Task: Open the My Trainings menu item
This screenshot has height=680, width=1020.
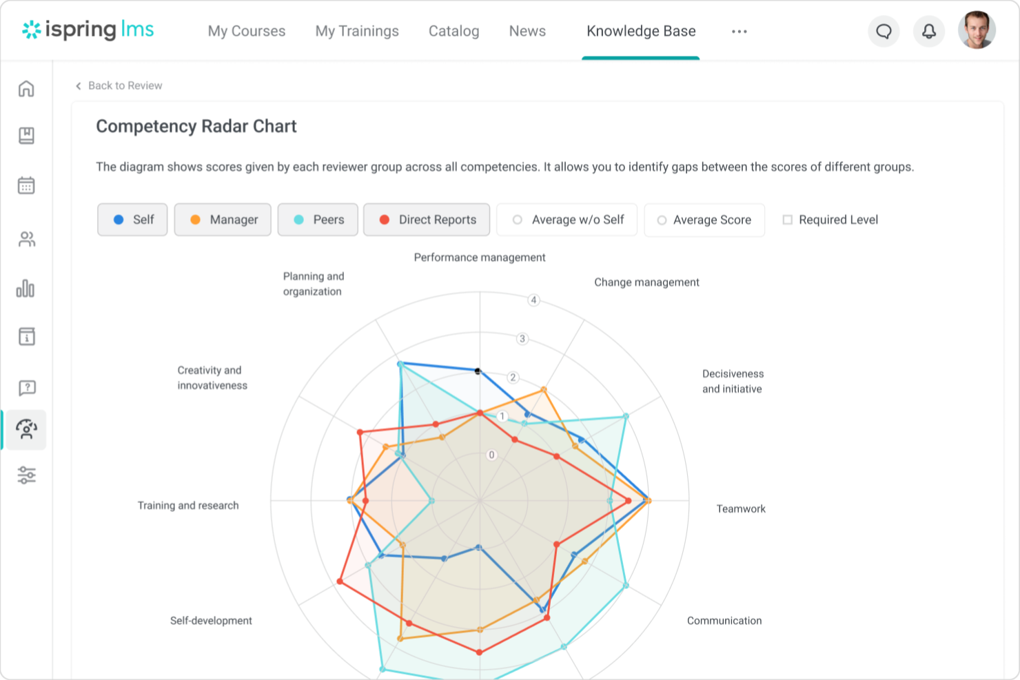Action: click(357, 31)
